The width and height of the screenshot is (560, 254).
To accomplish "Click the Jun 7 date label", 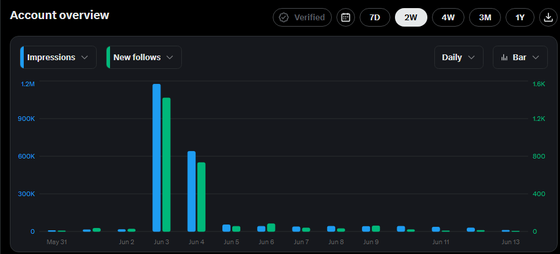I will tap(302, 242).
